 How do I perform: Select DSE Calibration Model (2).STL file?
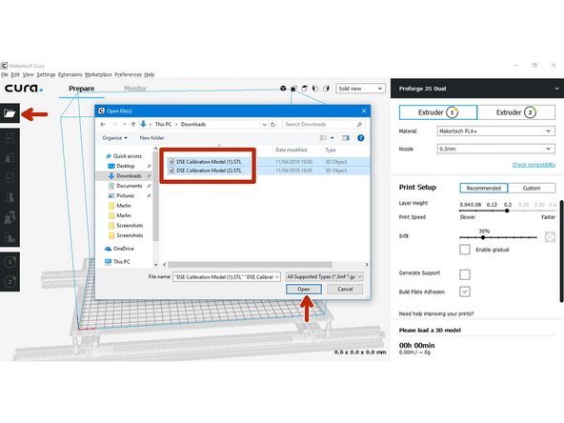click(x=210, y=171)
